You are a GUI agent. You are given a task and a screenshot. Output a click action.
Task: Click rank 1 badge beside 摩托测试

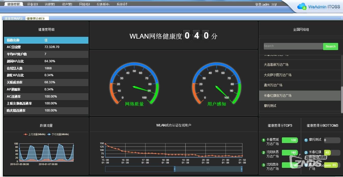pyautogui.click(x=306, y=140)
